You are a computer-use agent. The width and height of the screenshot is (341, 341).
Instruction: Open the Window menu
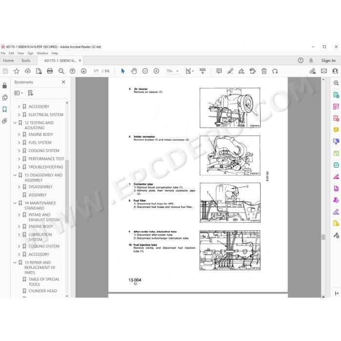(42, 53)
